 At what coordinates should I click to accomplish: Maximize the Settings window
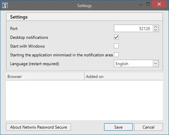click(x=148, y=4)
